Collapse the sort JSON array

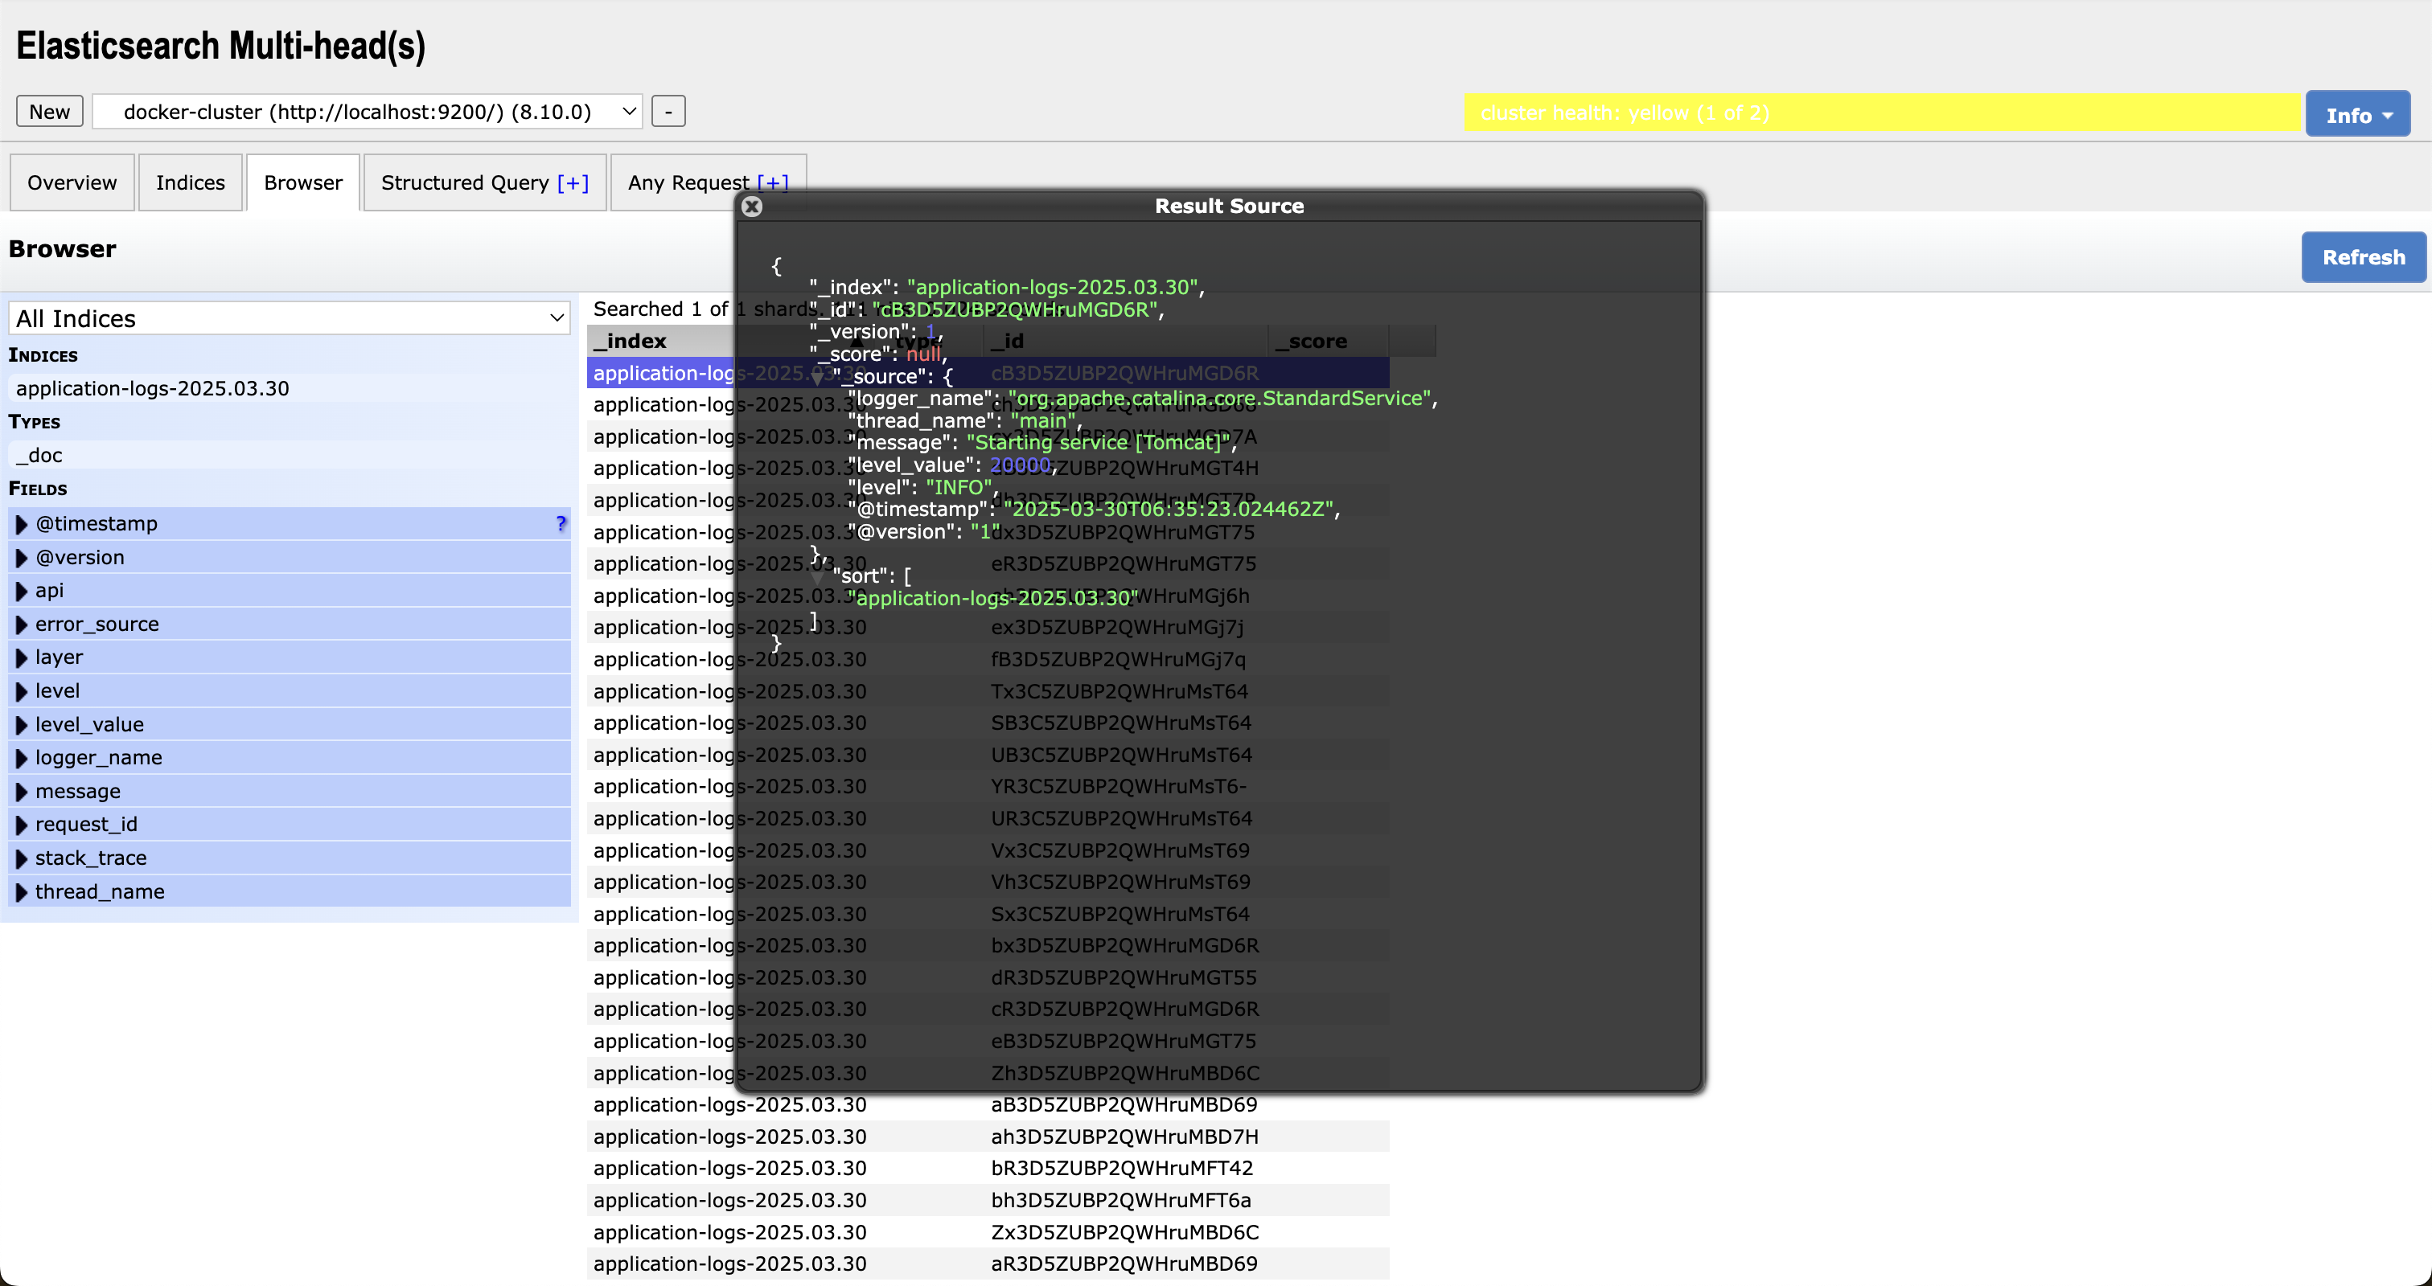click(818, 576)
